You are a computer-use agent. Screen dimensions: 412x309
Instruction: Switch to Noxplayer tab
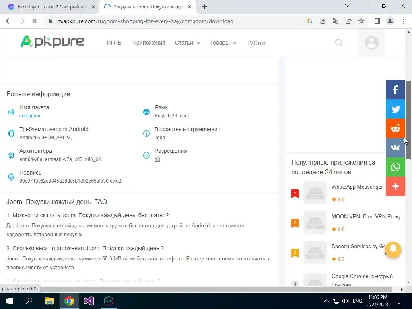tap(50, 7)
